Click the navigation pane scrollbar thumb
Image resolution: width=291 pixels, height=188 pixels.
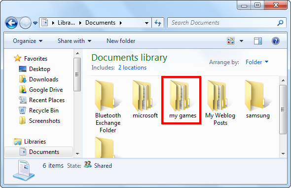[77, 75]
